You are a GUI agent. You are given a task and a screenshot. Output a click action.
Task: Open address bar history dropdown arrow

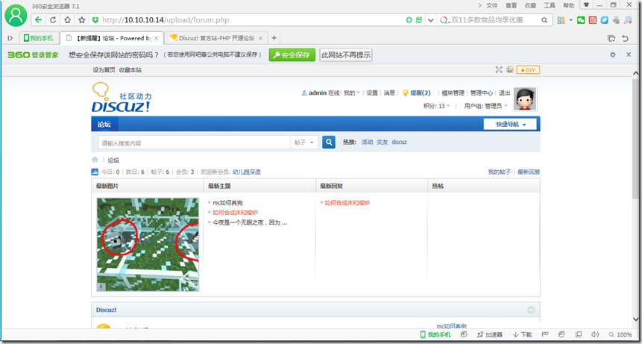[430, 20]
